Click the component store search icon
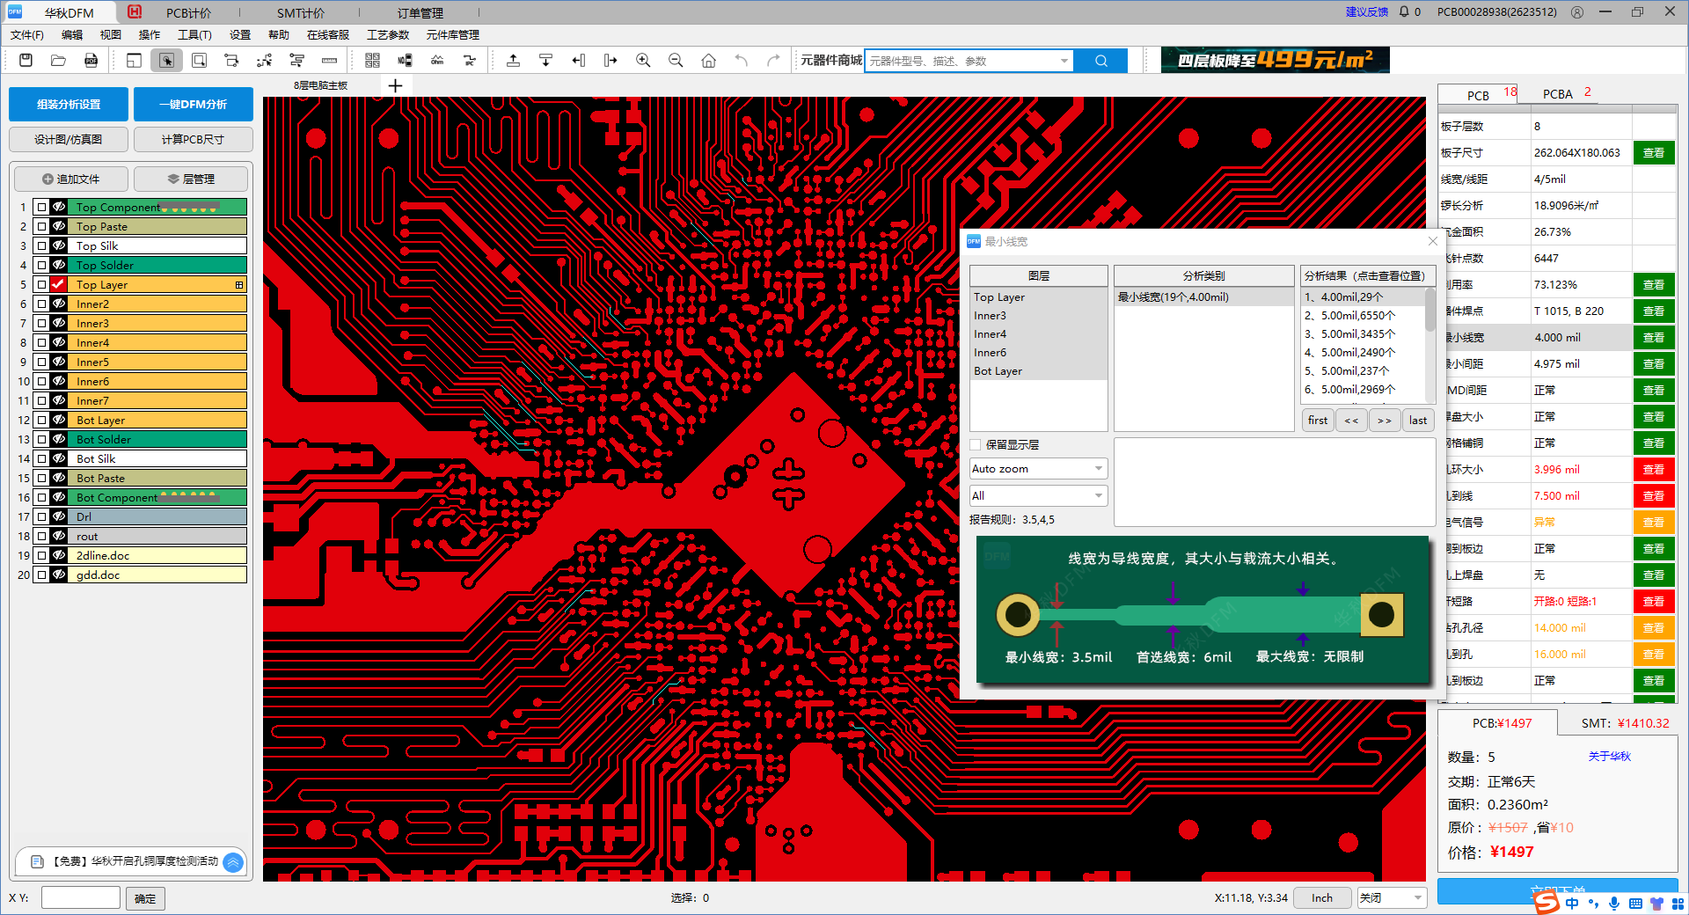Screen dimensions: 1689x915 (x=1101, y=61)
